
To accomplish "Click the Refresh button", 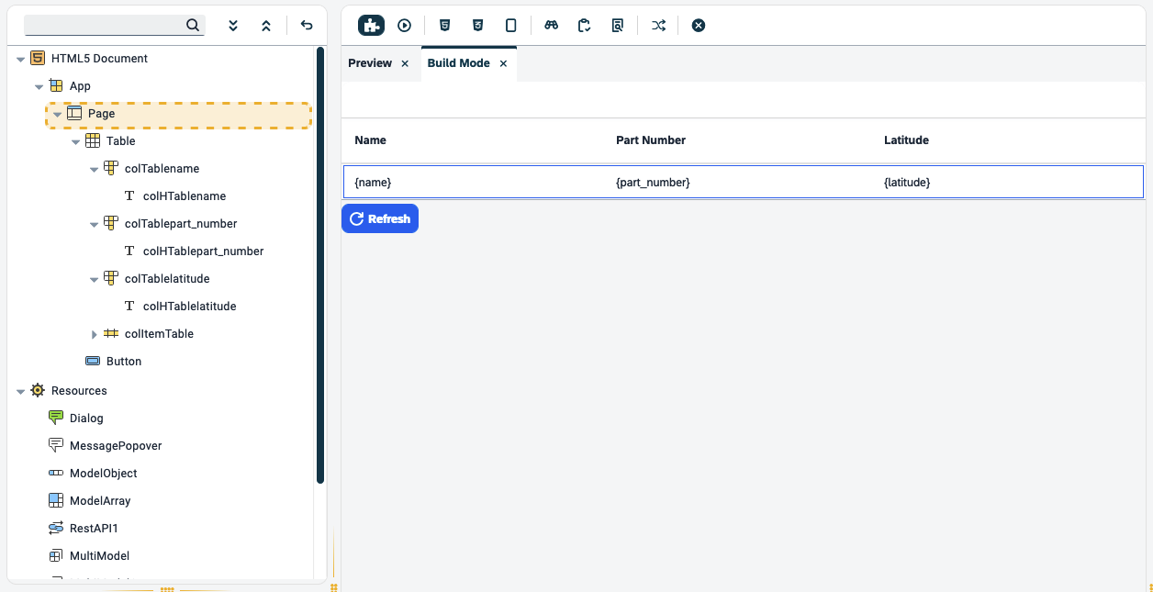I will coord(379,218).
